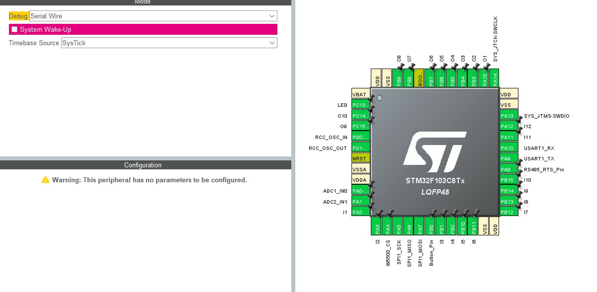Select pin PB1 labeled I3
Viewport: 597px width, 292px height.
click(x=441, y=226)
